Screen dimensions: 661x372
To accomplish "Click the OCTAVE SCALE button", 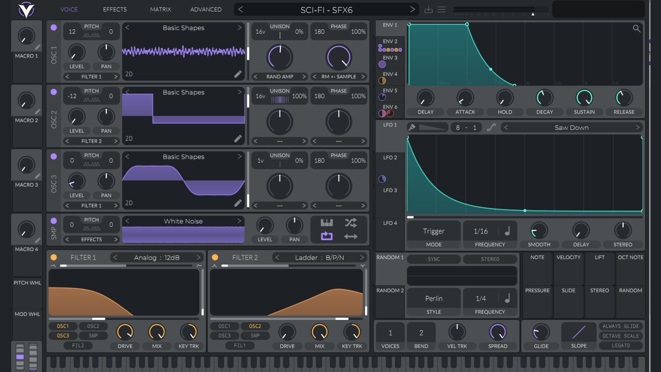I will (x=621, y=336).
